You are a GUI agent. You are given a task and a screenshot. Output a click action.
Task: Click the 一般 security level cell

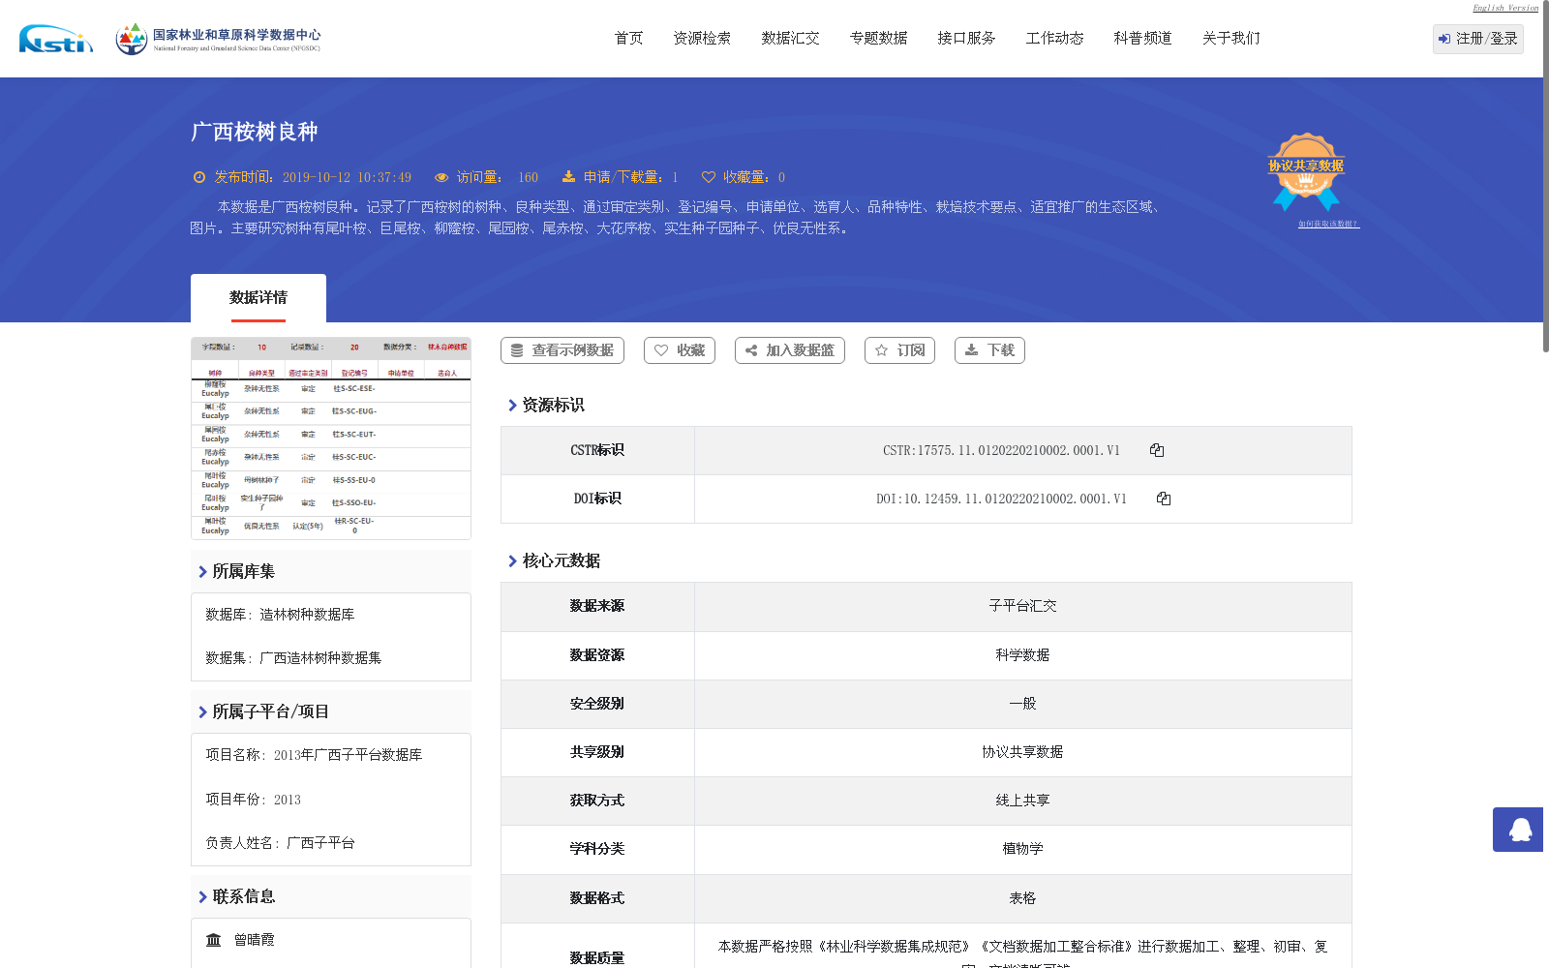(x=1023, y=704)
